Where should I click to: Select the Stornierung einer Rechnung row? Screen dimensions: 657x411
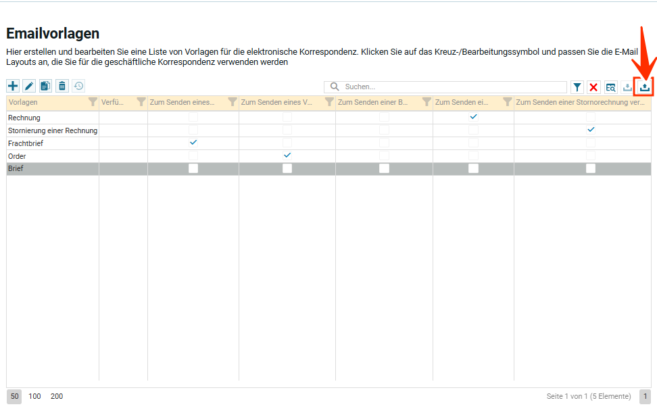[x=53, y=130]
